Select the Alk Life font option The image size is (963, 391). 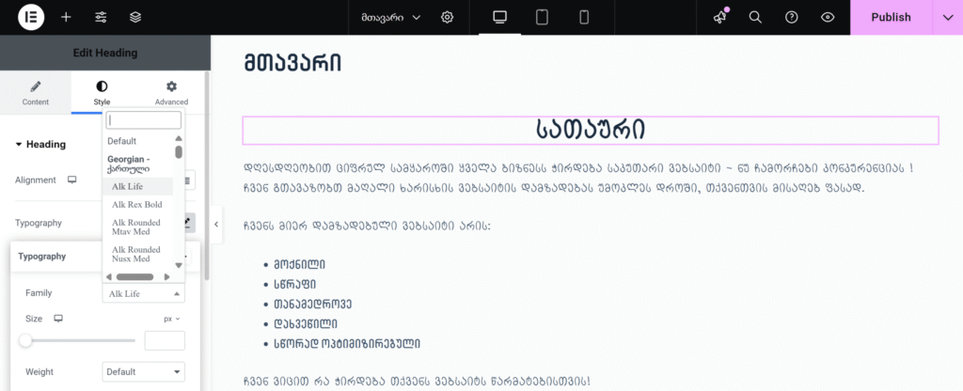tap(138, 186)
